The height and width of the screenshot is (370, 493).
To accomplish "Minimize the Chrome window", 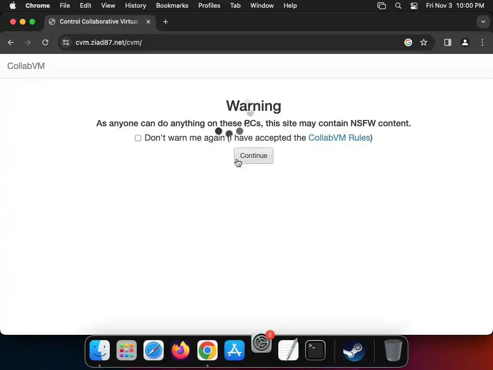I will pyautogui.click(x=23, y=22).
